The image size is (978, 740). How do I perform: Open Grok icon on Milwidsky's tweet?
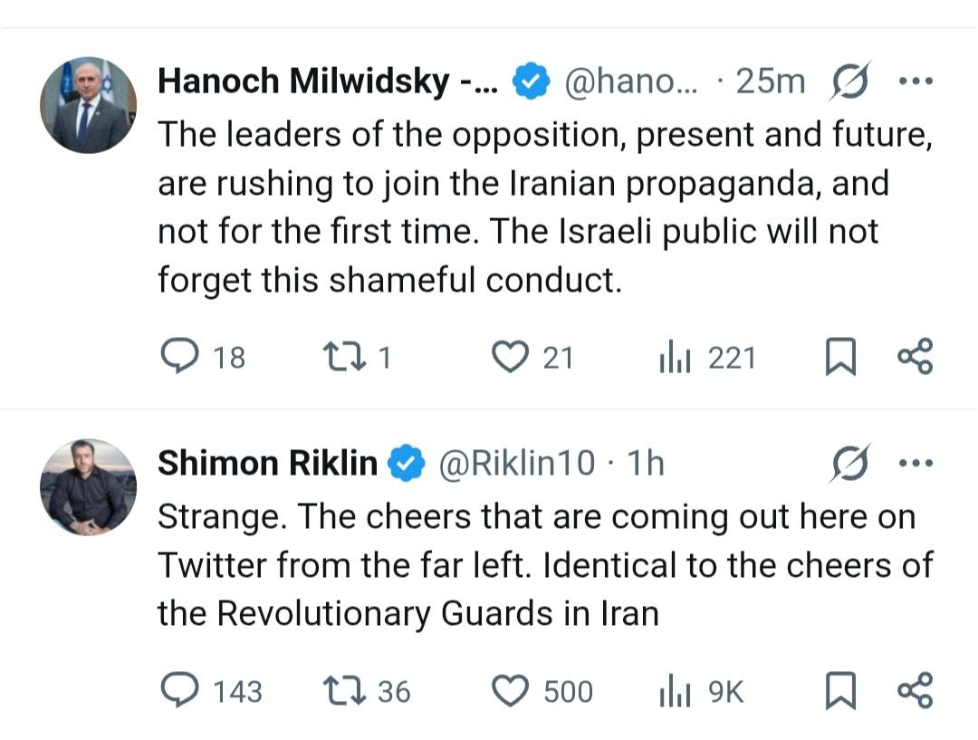(x=850, y=82)
